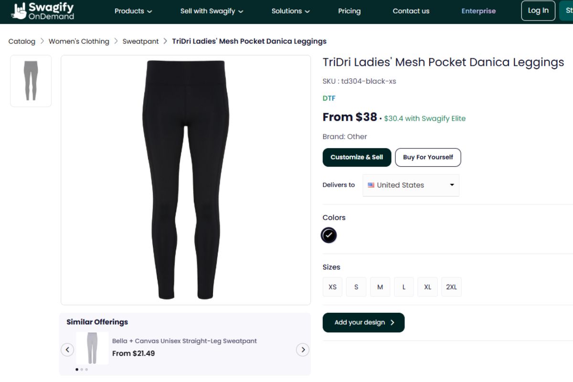Select size 2XL
Image resolution: width=573 pixels, height=382 pixels.
[x=451, y=286]
